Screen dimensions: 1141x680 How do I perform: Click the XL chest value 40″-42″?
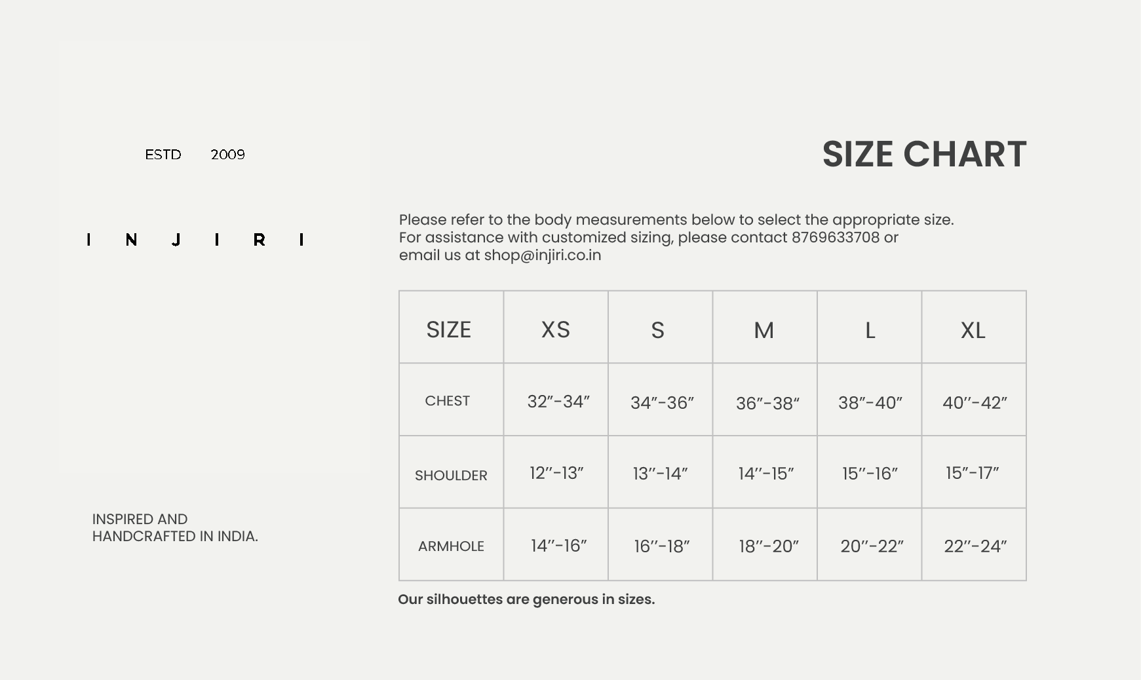pyautogui.click(x=975, y=403)
